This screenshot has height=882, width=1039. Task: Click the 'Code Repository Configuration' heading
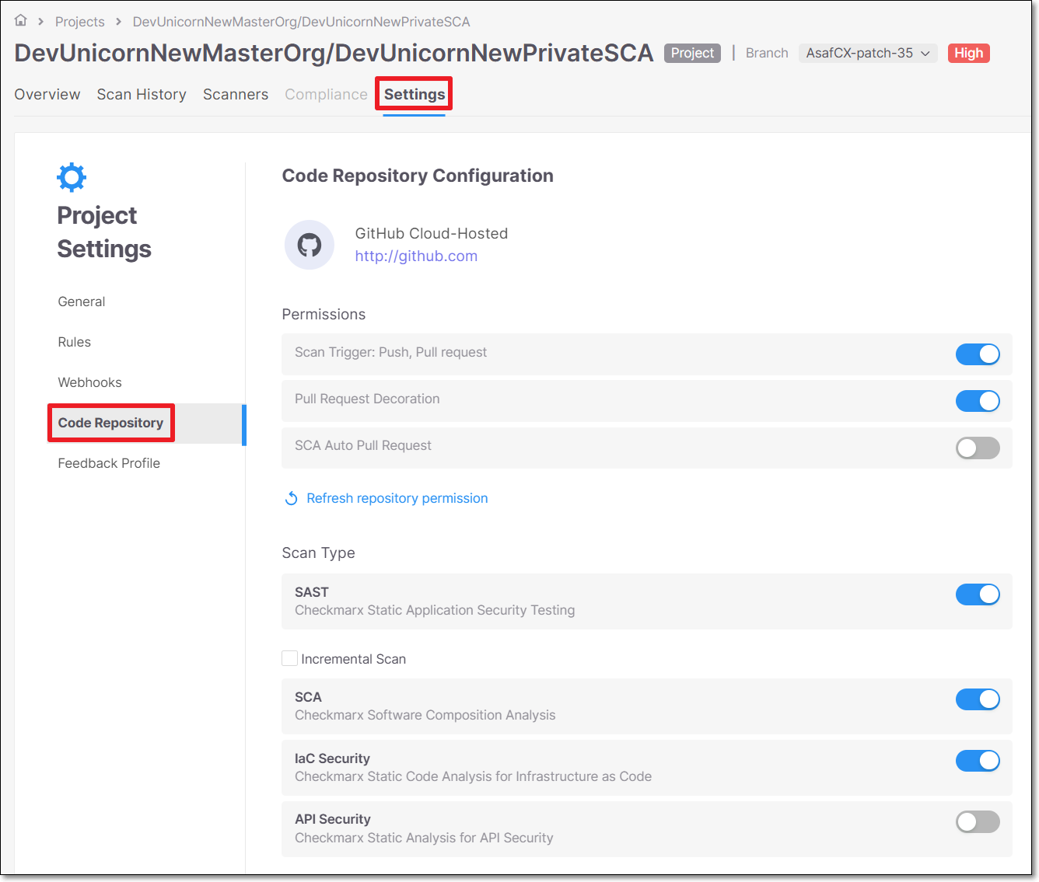point(418,176)
